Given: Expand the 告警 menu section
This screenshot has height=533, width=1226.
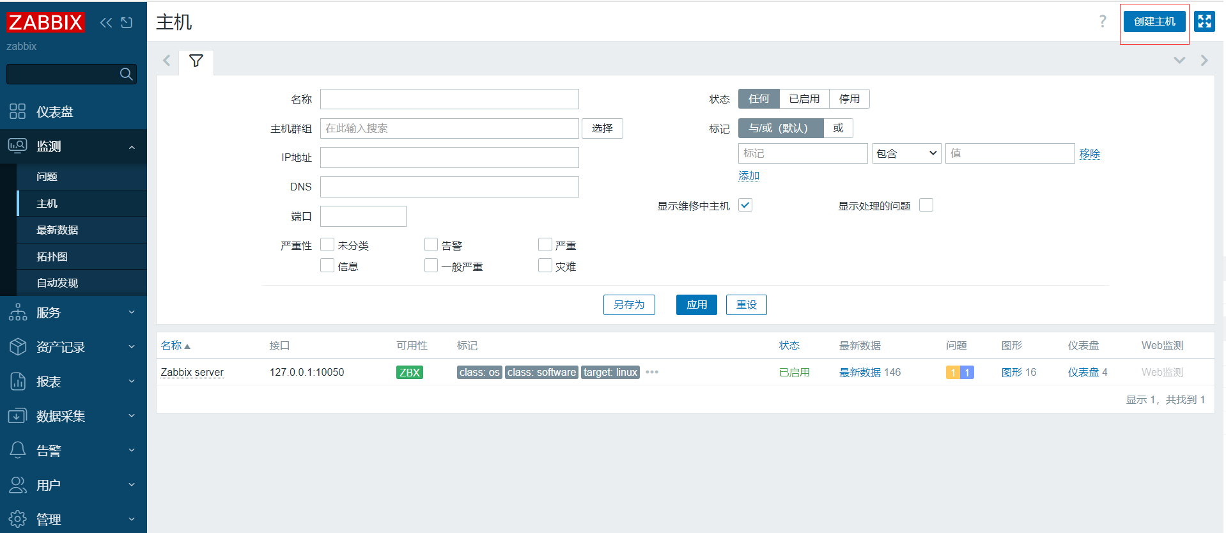Looking at the screenshot, I should [132, 451].
